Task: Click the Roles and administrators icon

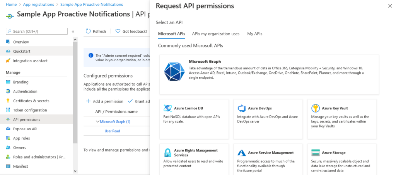Action: 8,157
